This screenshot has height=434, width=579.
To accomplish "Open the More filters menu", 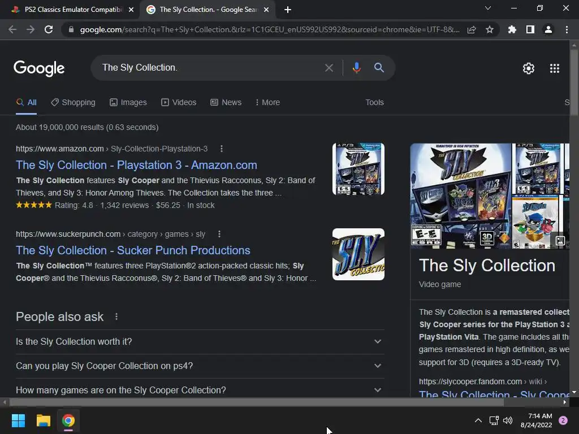I will (267, 102).
